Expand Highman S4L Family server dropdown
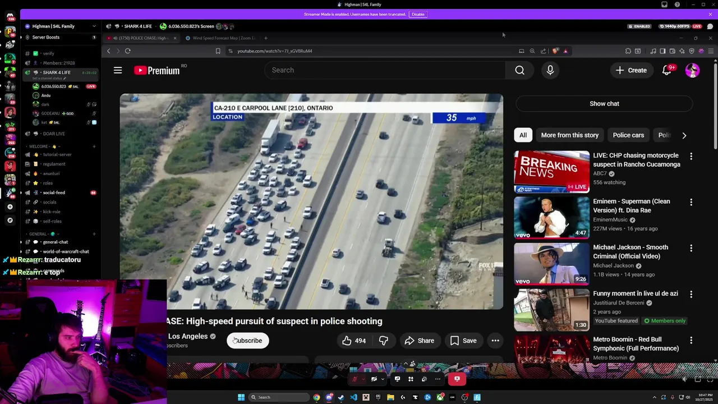Screen dimensions: 718x404 tap(94, 26)
